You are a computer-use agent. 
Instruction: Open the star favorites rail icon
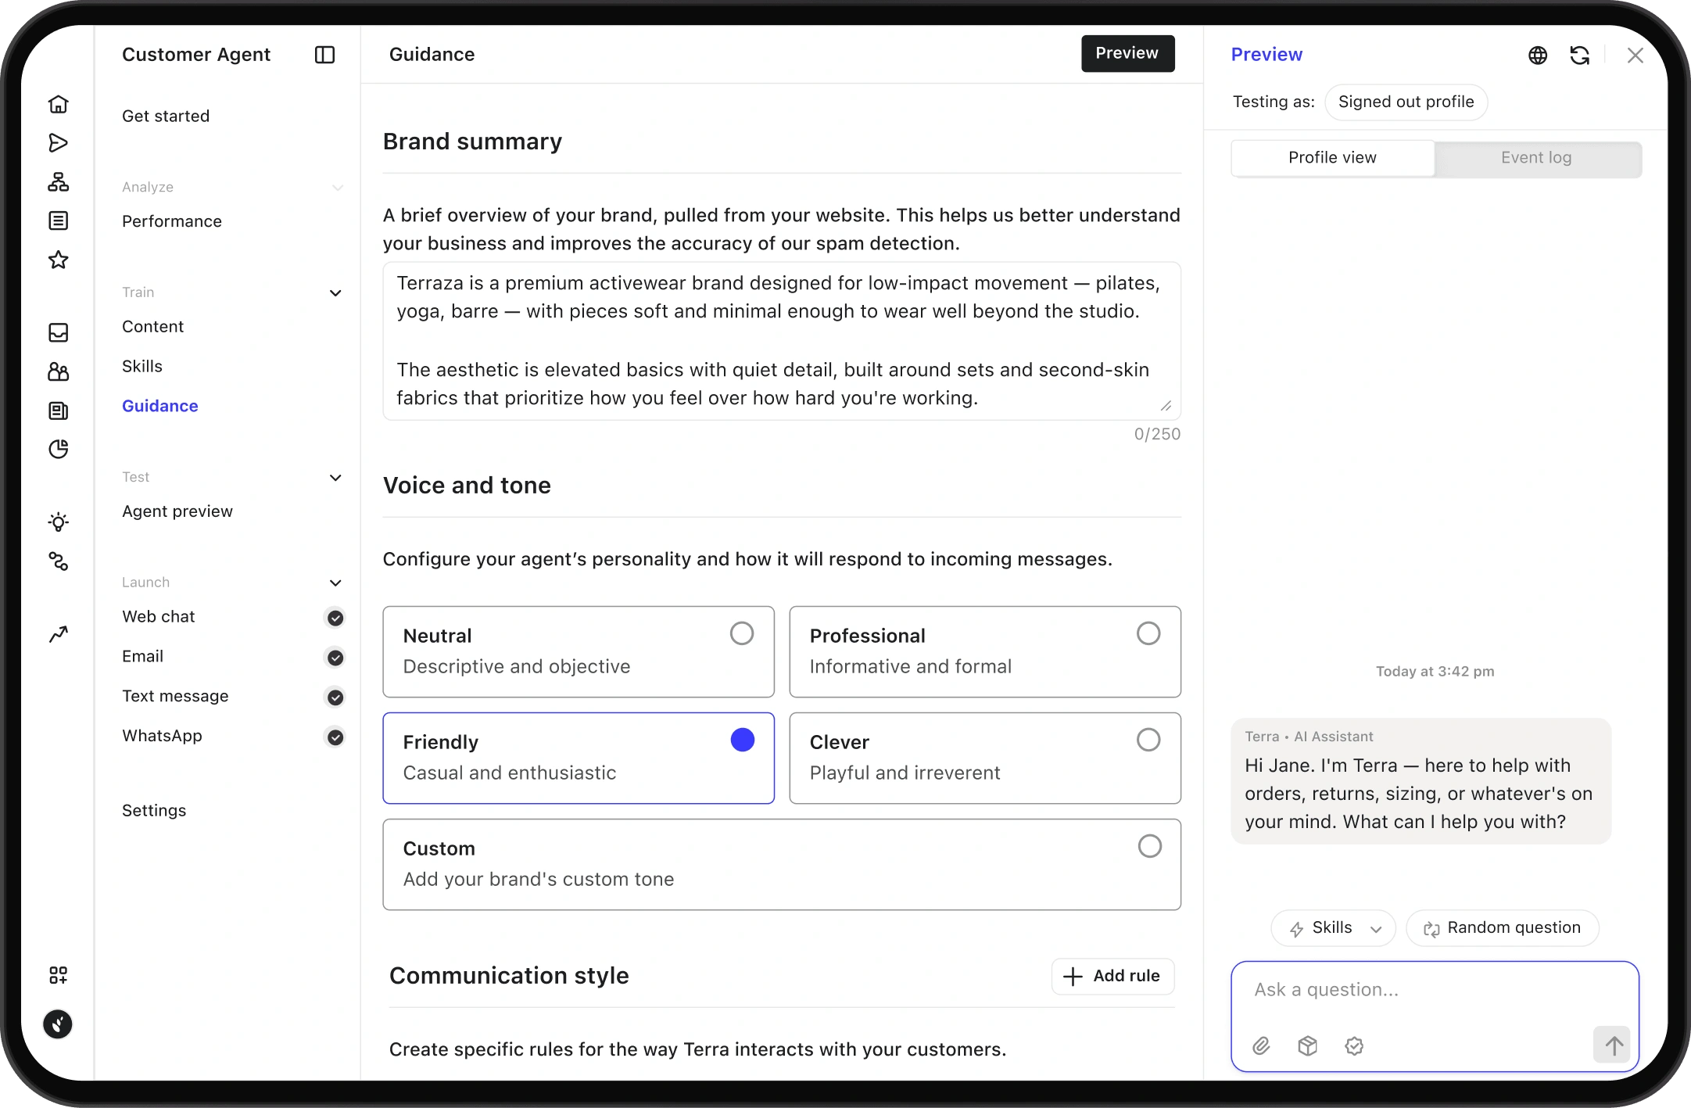(59, 260)
